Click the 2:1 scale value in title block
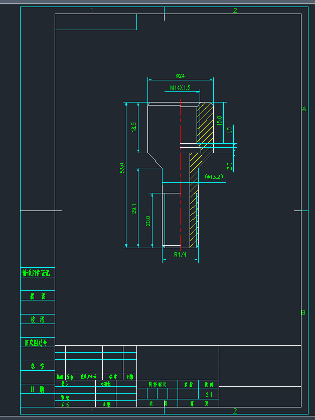 [209, 395]
